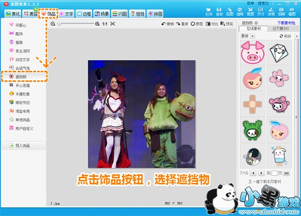This screenshot has width=301, height=216.
Task: Click the page number input box
Action: point(274,173)
